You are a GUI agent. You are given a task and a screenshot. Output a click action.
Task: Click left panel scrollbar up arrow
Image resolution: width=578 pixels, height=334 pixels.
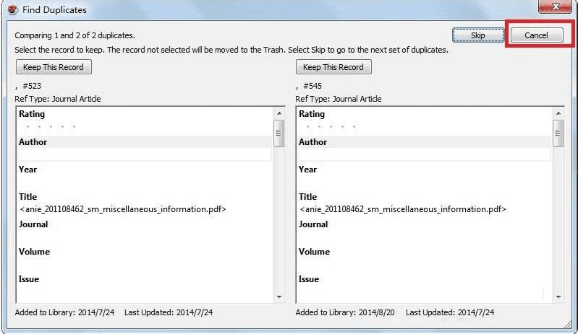point(279,113)
